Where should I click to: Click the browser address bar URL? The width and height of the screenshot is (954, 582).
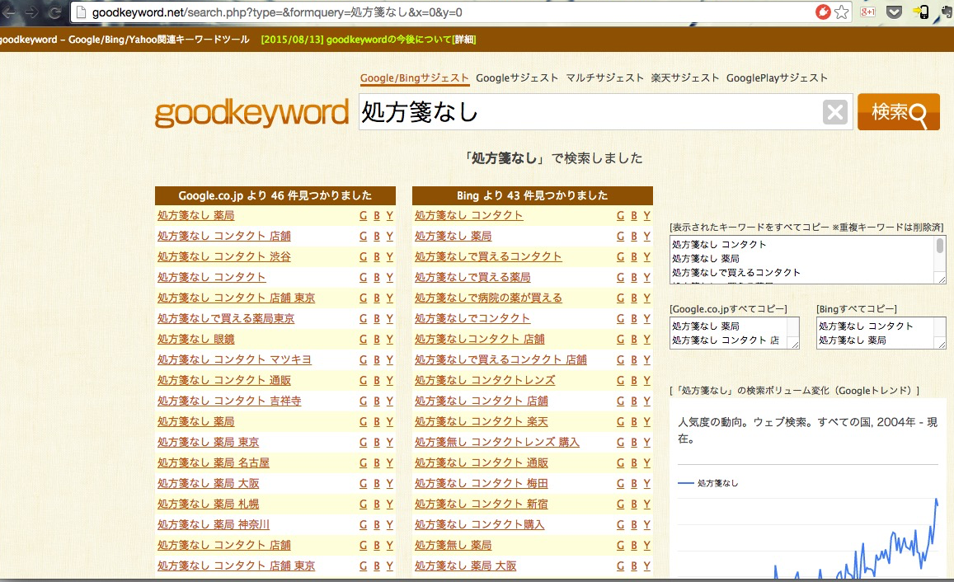[x=277, y=12]
